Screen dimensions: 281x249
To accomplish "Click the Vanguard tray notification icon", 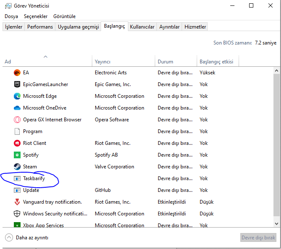I will click(17, 202).
